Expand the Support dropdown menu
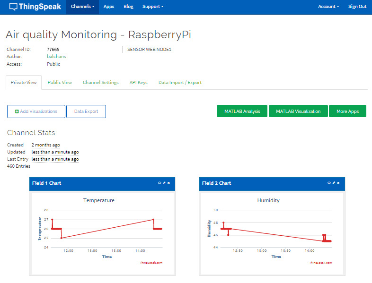This screenshot has height=283, width=372. [153, 7]
